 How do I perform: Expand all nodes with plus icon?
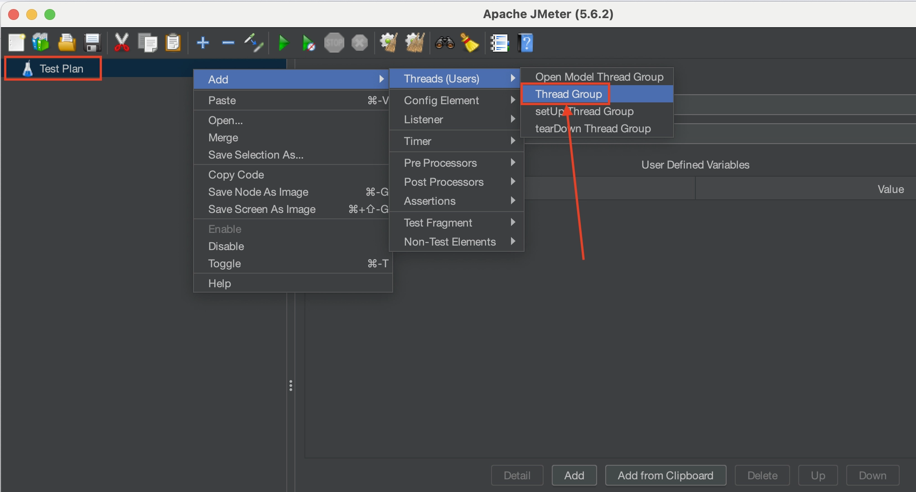coord(203,43)
